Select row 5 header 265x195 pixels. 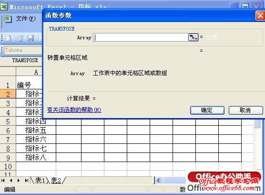click(x=8, y=121)
